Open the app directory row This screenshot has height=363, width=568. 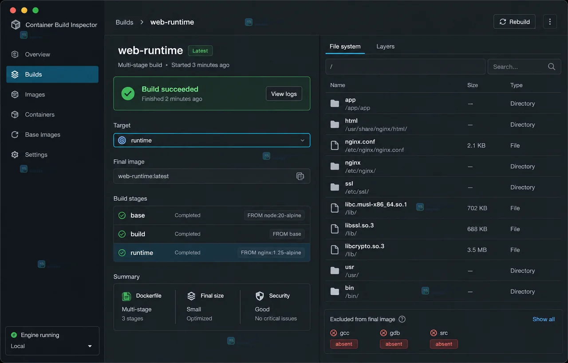pos(443,104)
